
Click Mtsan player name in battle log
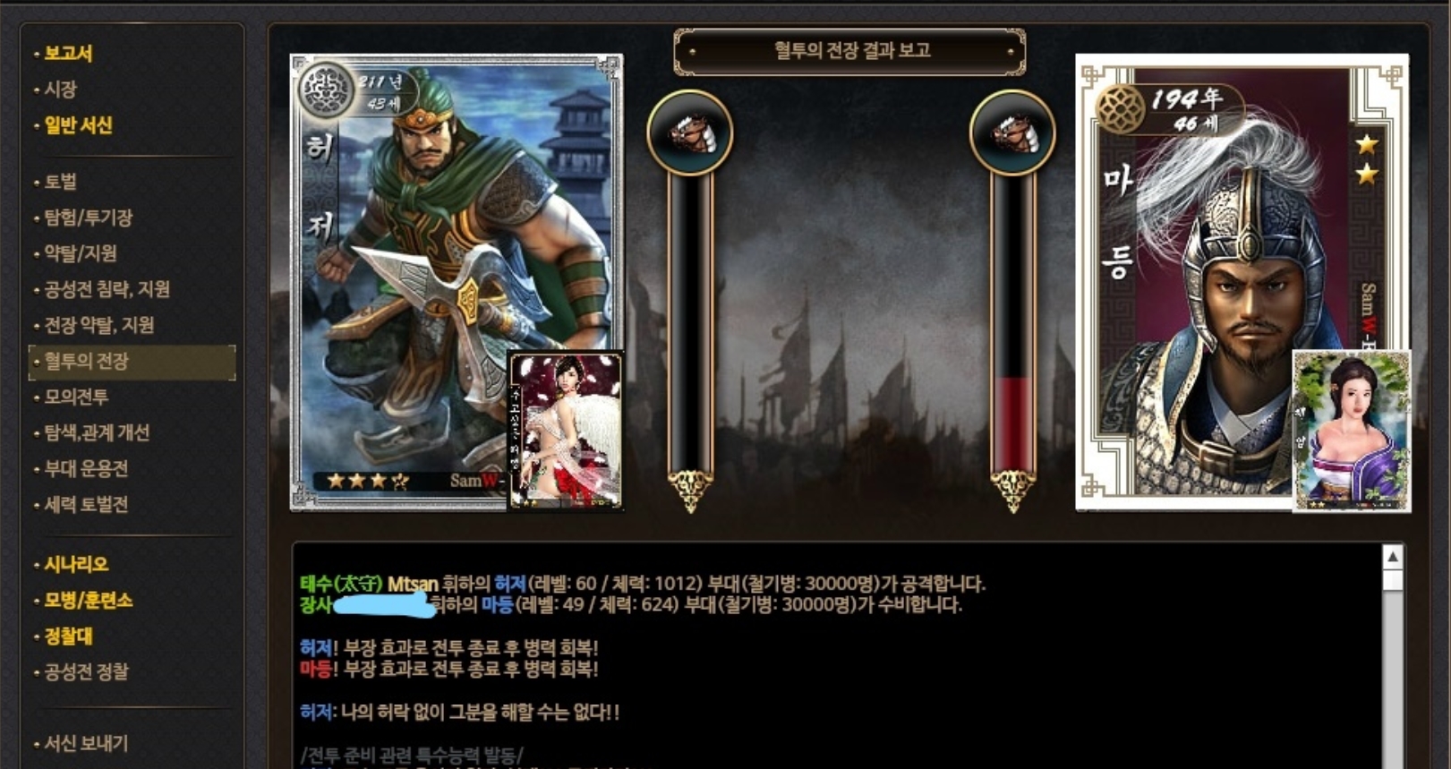(x=413, y=584)
